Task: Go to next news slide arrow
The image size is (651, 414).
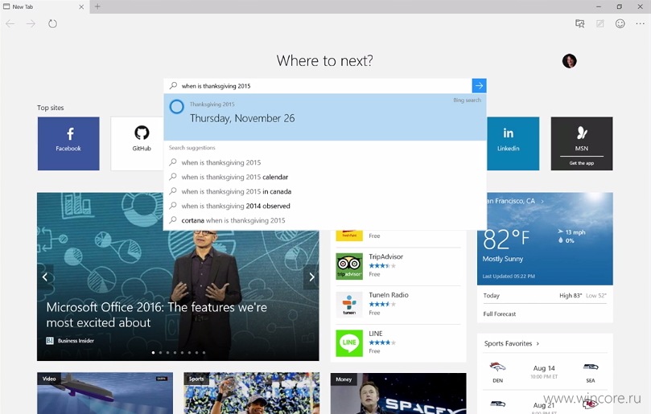Action: tap(311, 277)
